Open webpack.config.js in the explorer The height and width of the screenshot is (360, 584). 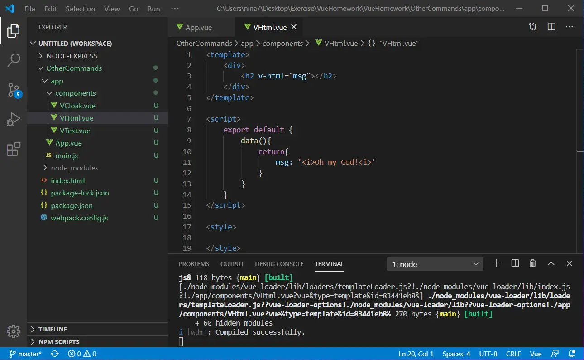tap(79, 218)
